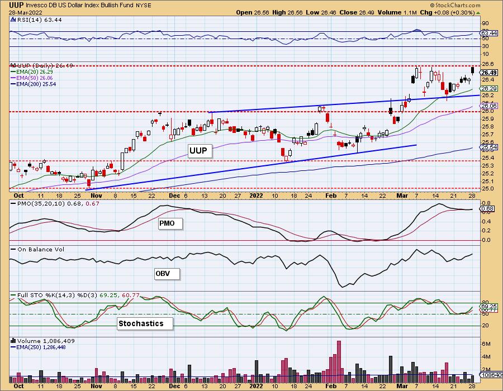Click the 26.49 last price tag on the right axis
Screen dimensions: 503x391
490,73
